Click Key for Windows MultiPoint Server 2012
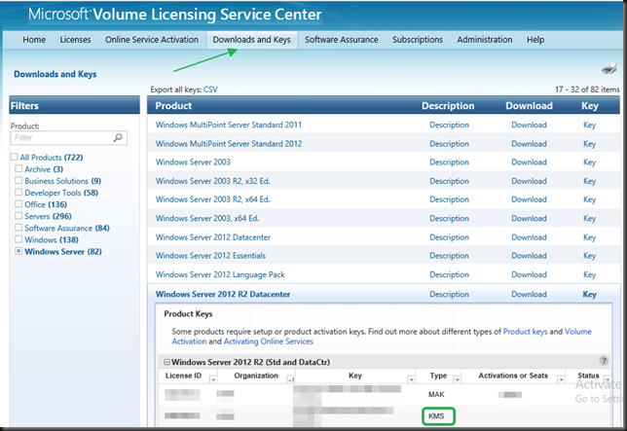Screen dimensions: 627x431 click(x=589, y=143)
